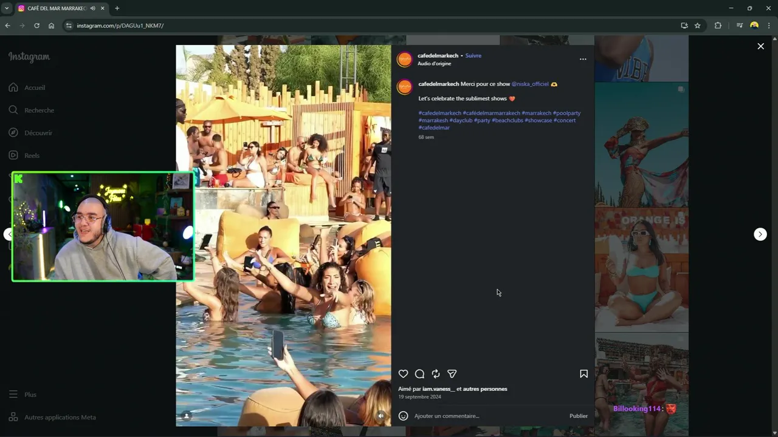
Task: Click Audio d'origine link
Action: click(434, 64)
